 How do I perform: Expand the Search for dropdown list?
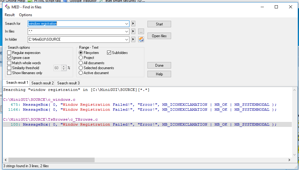tap(127, 24)
